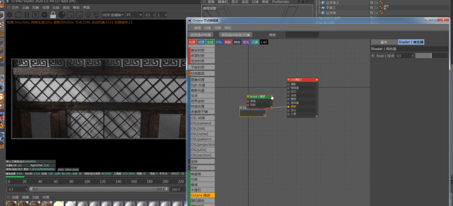Filter nodes by C4D category button

point(264,42)
